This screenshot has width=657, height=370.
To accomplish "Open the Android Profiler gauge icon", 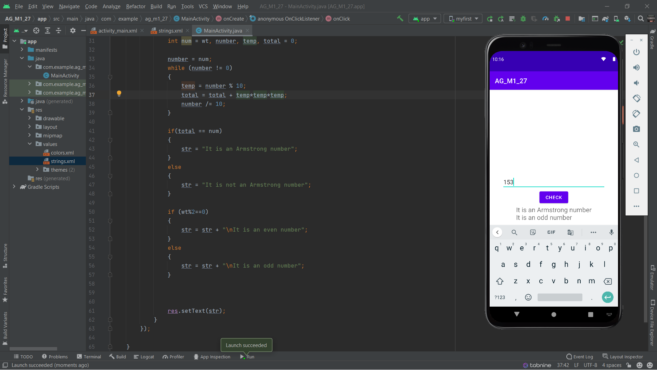I will 545,18.
